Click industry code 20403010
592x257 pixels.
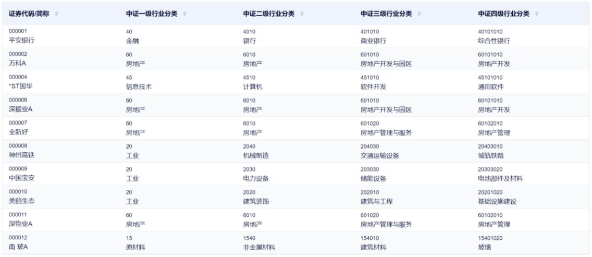(490, 146)
